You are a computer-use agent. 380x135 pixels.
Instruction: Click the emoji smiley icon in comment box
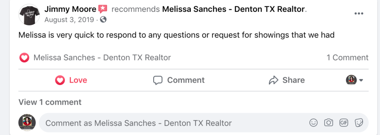[x=313, y=123]
